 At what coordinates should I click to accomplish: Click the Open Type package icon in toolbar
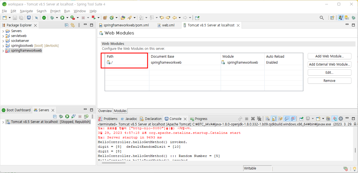pyautogui.click(x=105, y=18)
